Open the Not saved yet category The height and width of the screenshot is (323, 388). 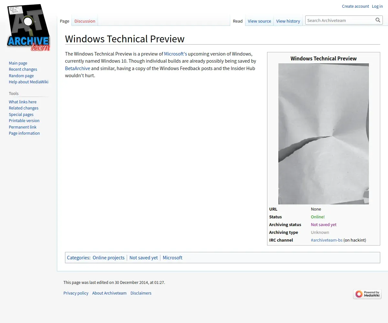144,257
